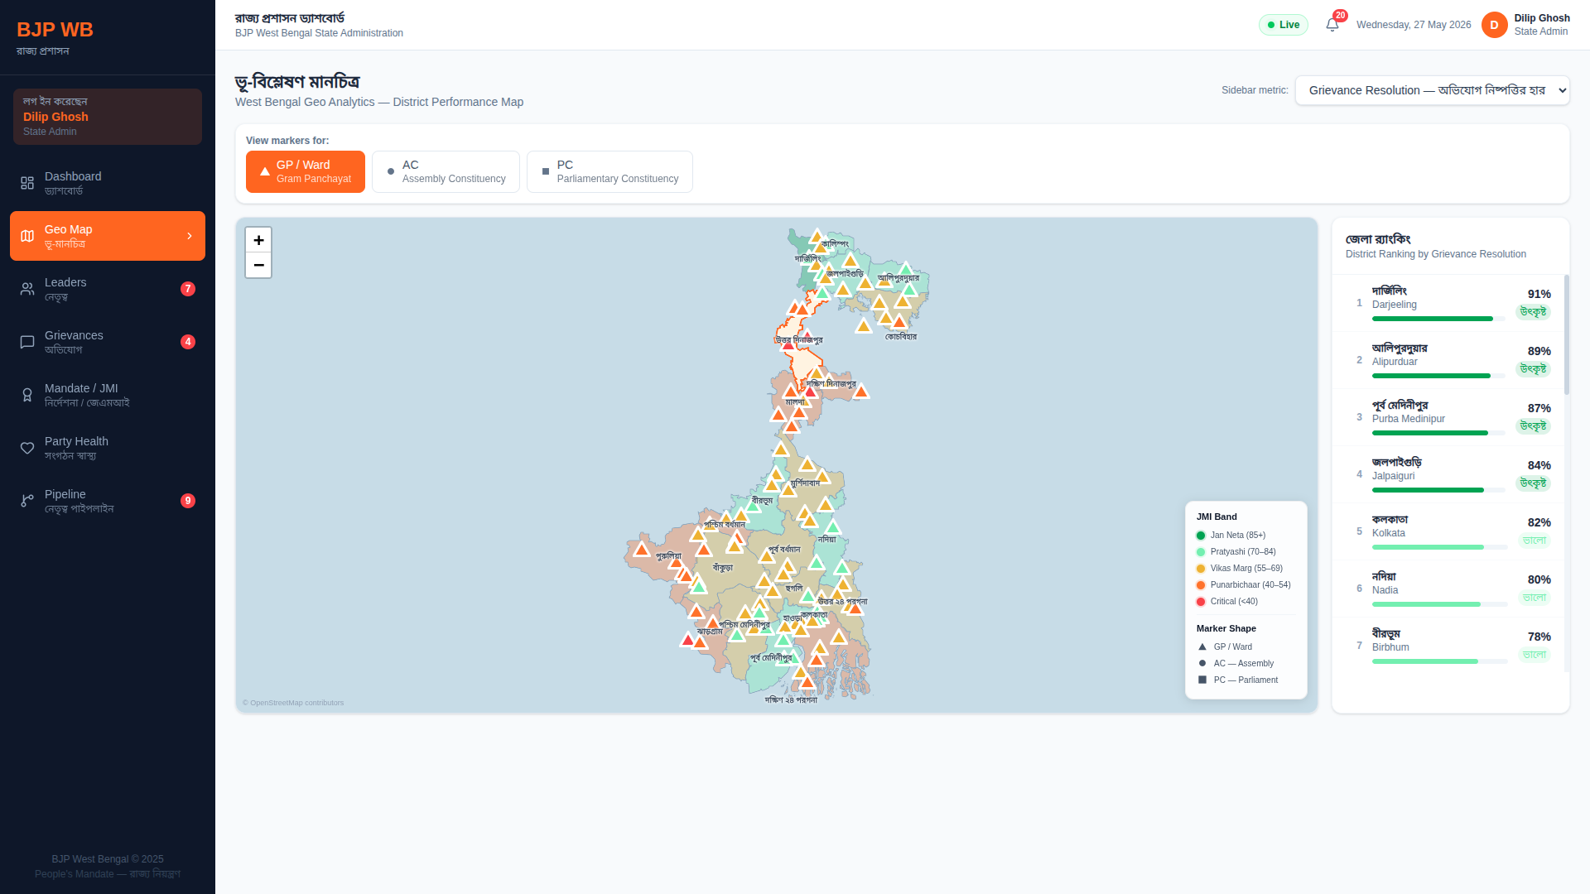Screen dimensions: 1590x894
Task: Click the orange D user avatar
Action: (x=1494, y=25)
